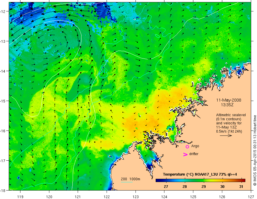Click longitude axis label 127
Screen dimensions: 257x199
coord(251,197)
